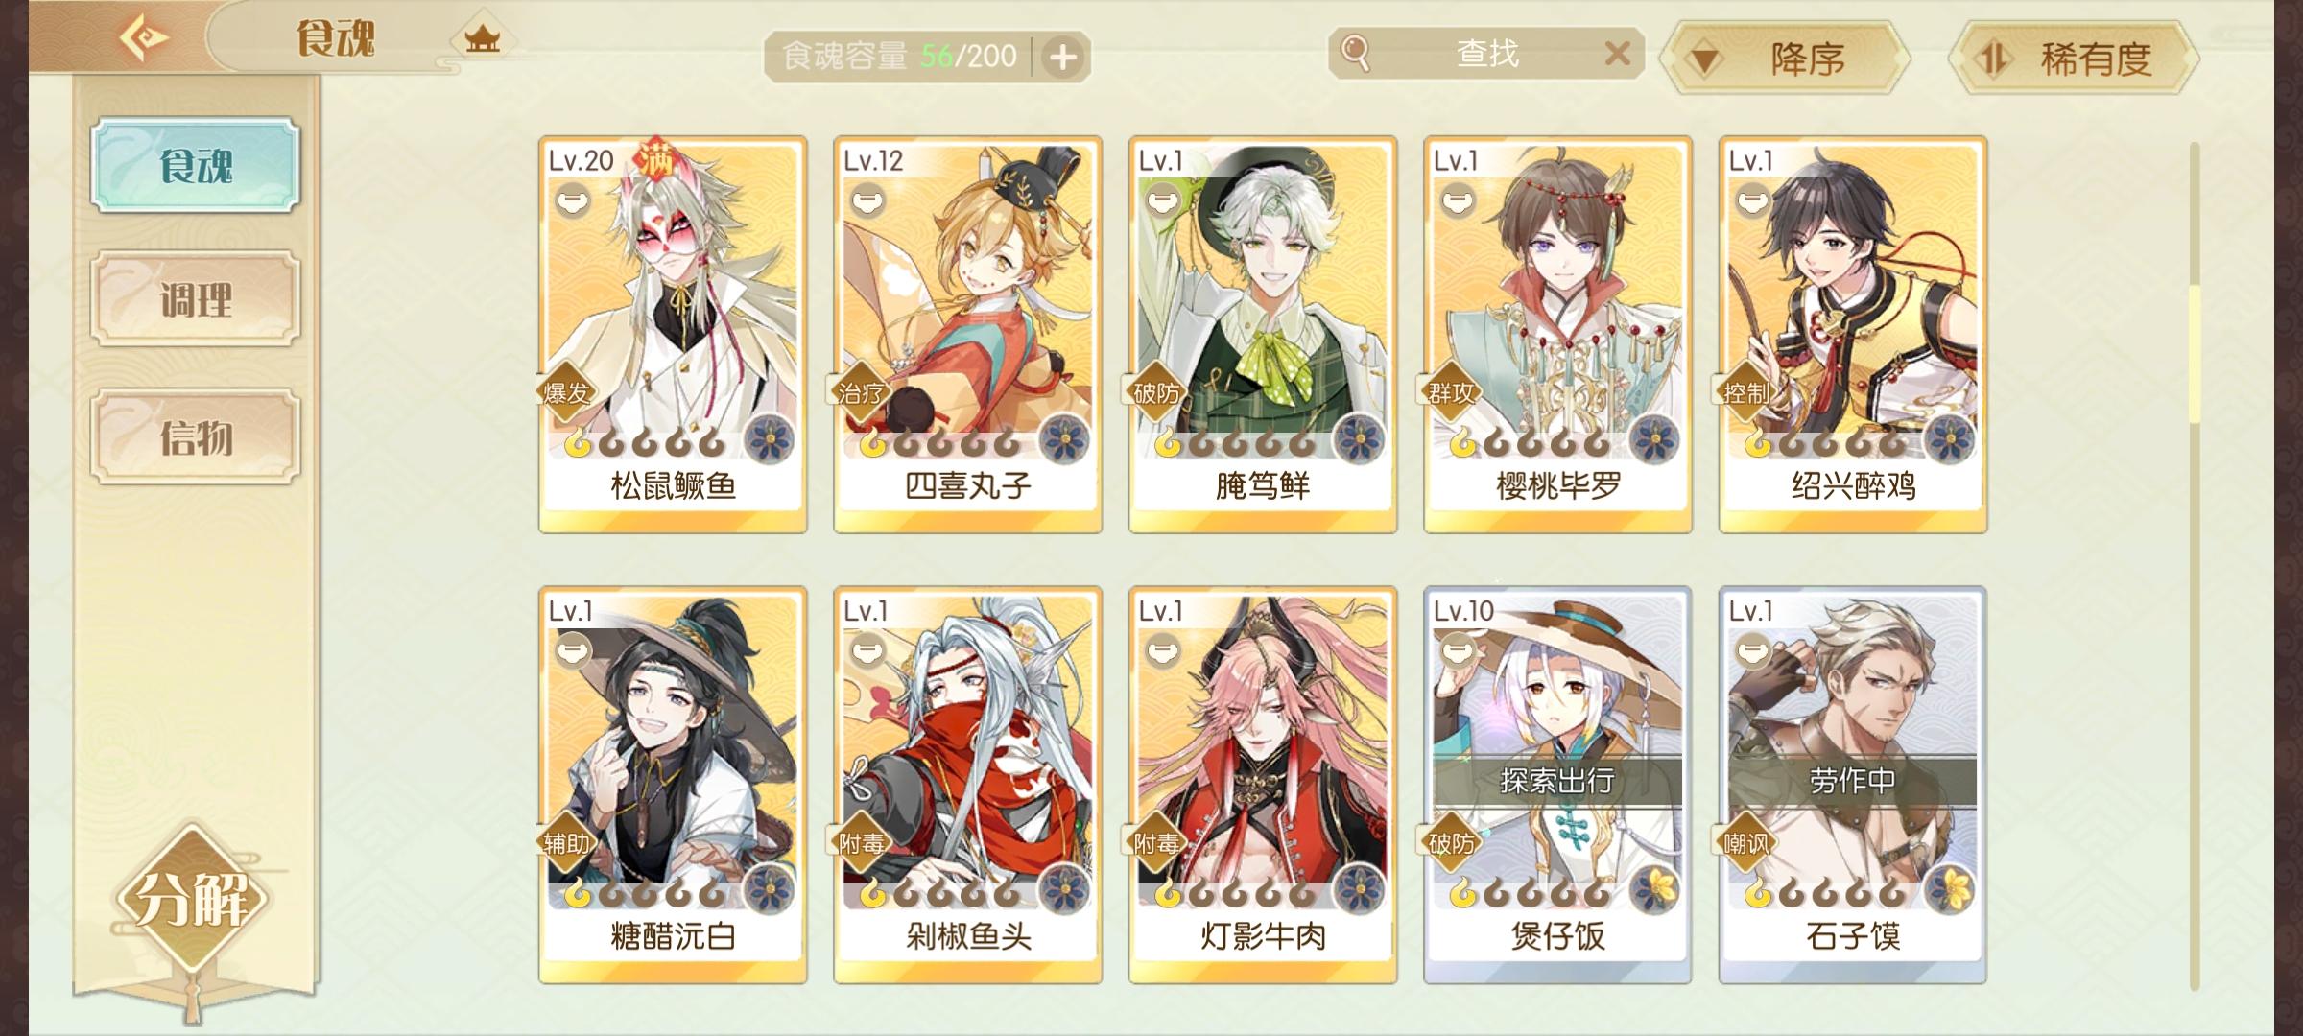Toggle the 降序 sort order dropdown

coord(1787,59)
